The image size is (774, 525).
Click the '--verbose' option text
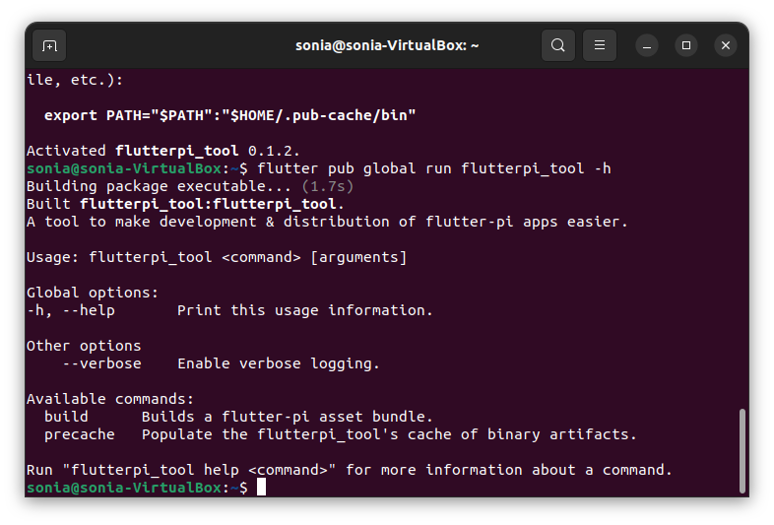coord(101,363)
